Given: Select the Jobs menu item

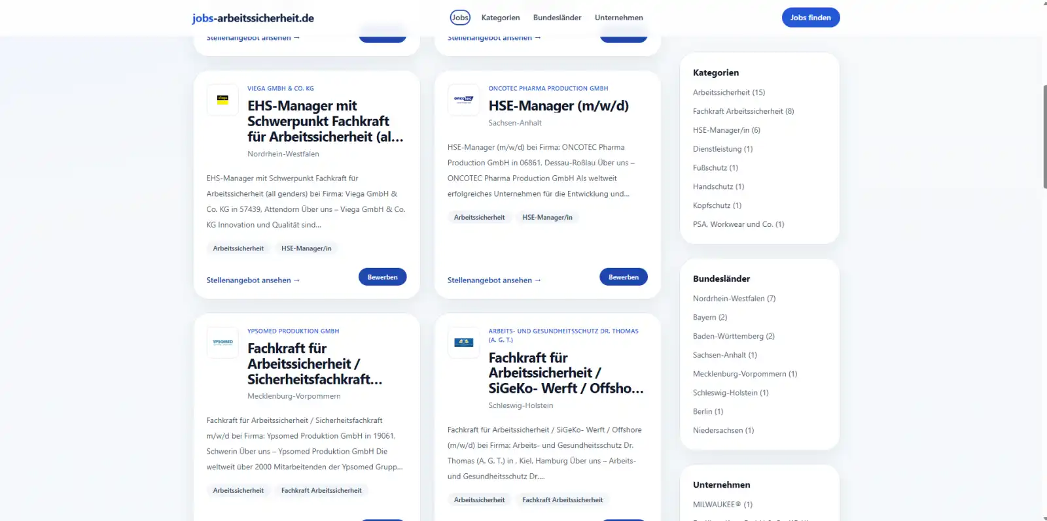Looking at the screenshot, I should click(460, 18).
